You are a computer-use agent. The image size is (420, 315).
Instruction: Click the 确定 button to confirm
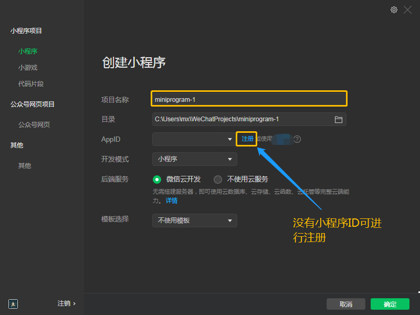pyautogui.click(x=390, y=304)
